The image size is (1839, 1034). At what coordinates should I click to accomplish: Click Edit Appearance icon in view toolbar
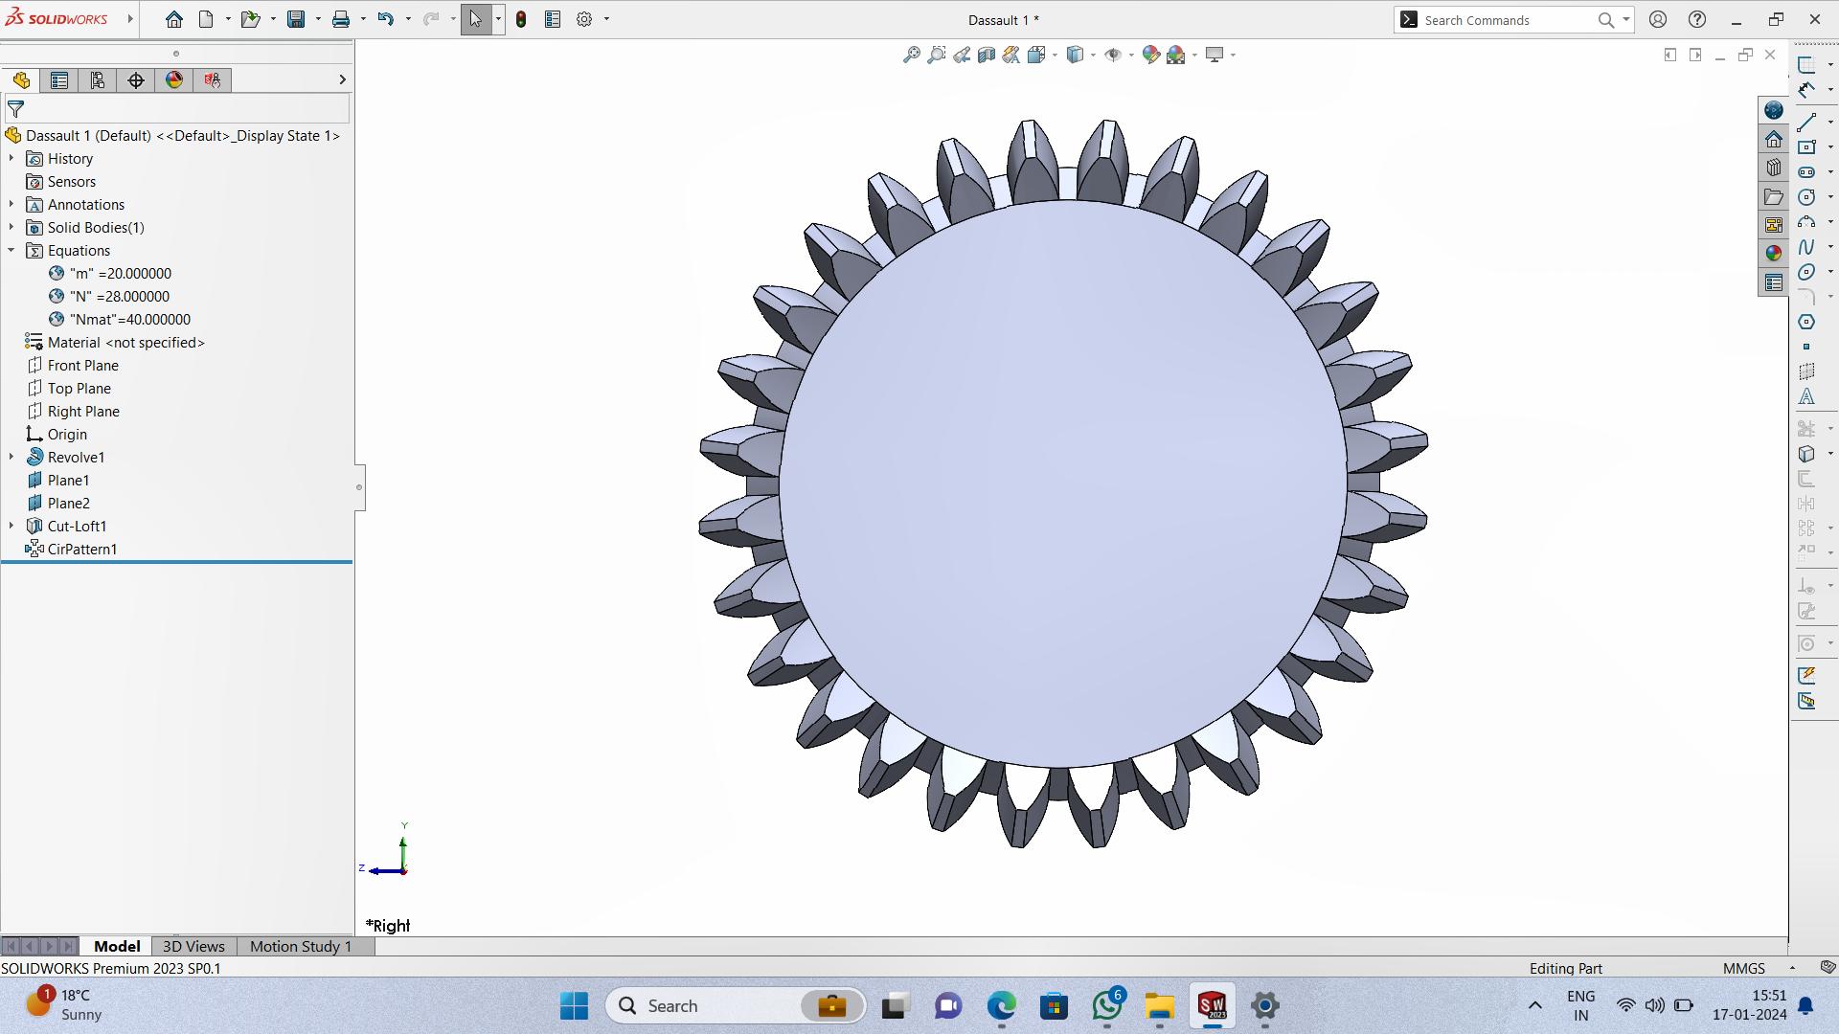[1151, 55]
